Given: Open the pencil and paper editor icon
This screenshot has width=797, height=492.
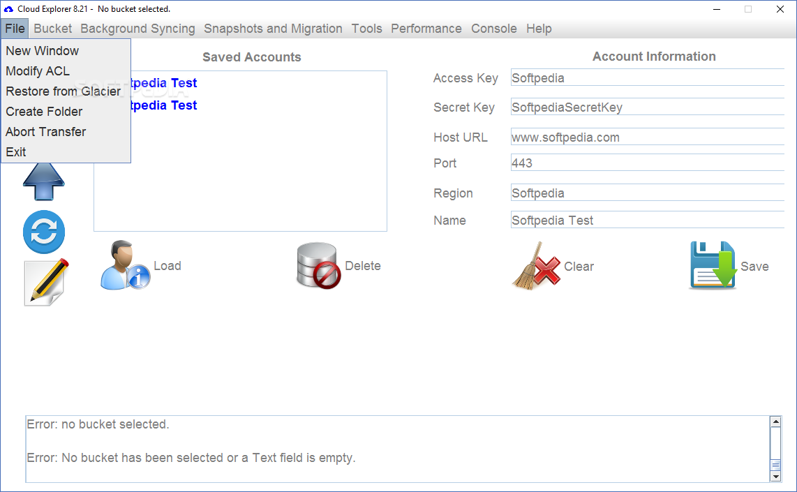Looking at the screenshot, I should pyautogui.click(x=46, y=283).
